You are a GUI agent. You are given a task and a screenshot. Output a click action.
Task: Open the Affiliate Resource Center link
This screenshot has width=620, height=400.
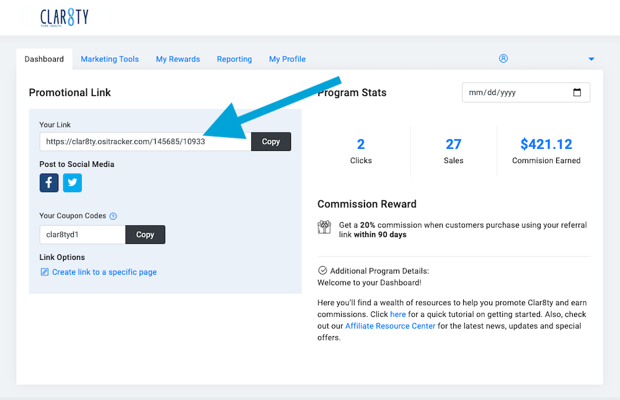pyautogui.click(x=390, y=326)
